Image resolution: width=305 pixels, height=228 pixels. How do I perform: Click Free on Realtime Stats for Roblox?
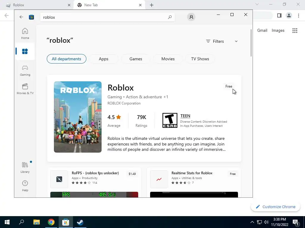[233, 174]
